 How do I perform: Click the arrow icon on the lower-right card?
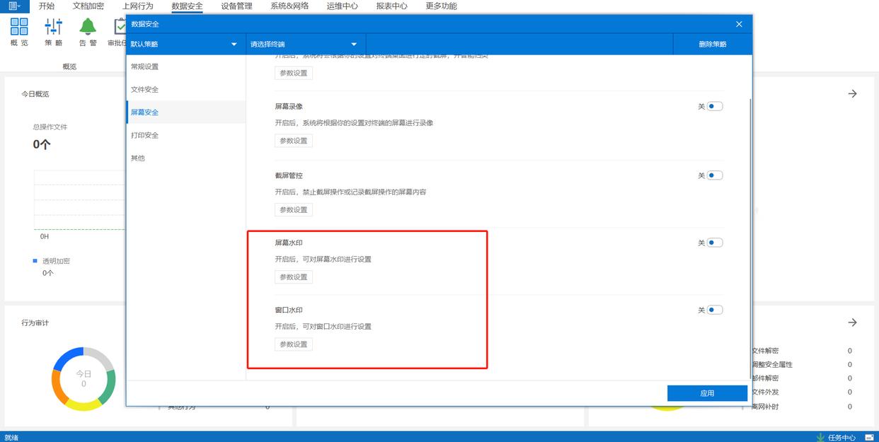[x=852, y=322]
